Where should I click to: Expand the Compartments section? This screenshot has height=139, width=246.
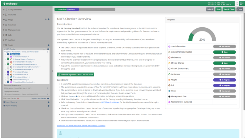click(4, 10)
